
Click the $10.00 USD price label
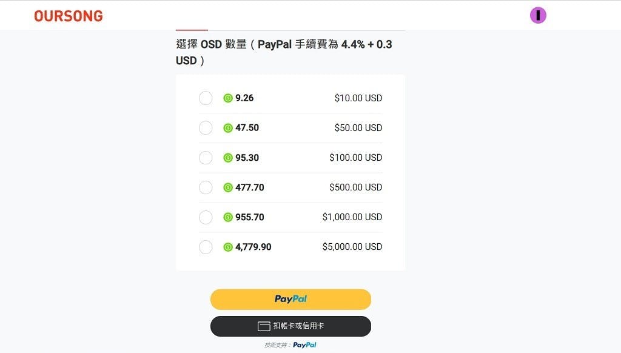pos(358,98)
